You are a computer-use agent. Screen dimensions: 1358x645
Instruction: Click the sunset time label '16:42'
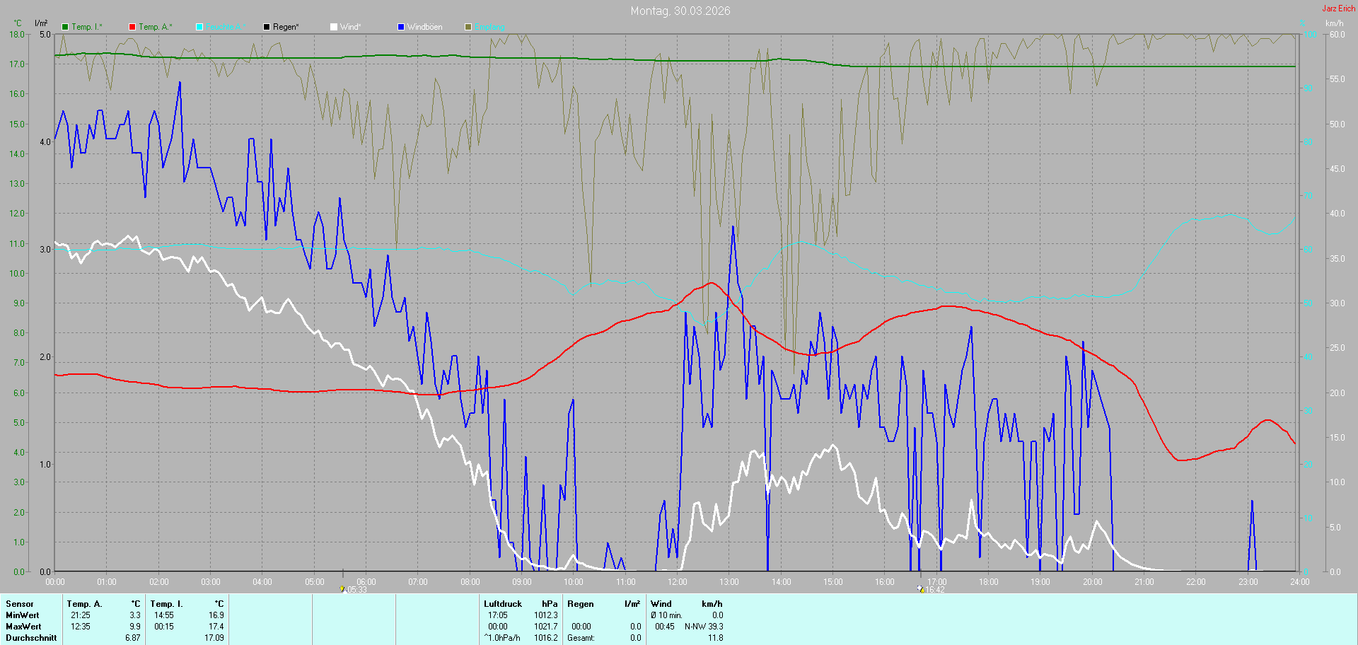coord(935,590)
